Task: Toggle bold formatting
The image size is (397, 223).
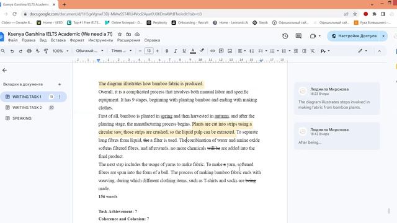Action: (167, 51)
